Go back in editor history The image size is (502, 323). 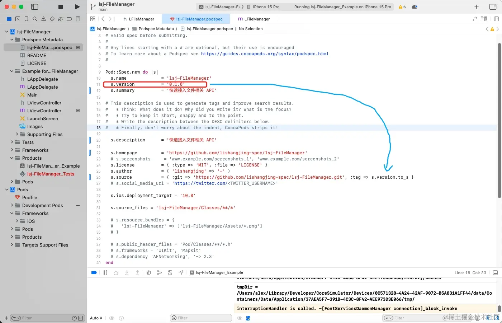[103, 19]
